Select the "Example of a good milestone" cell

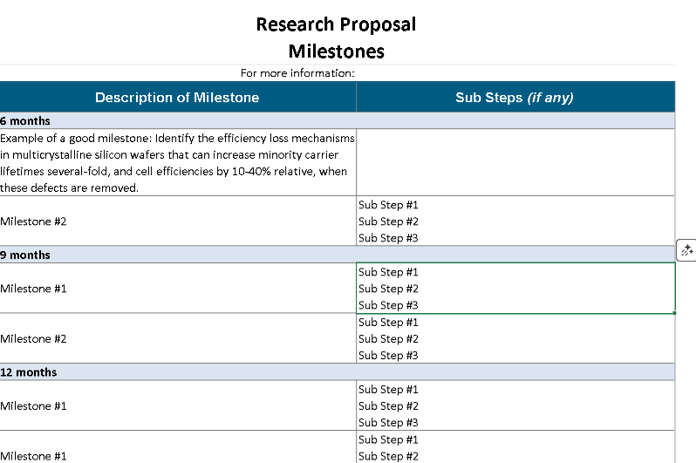[x=178, y=163]
